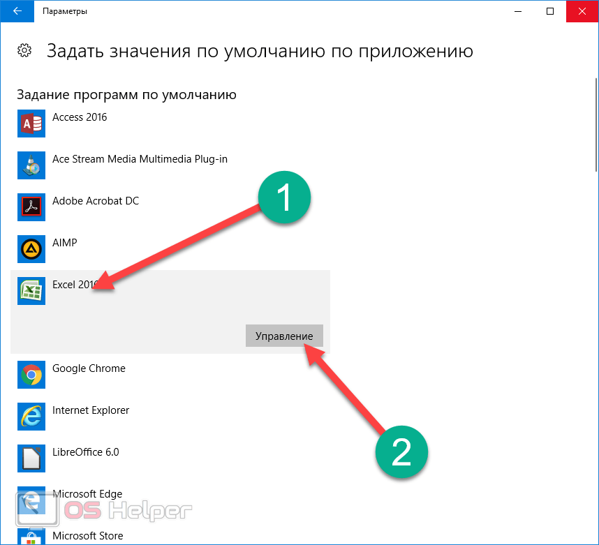This screenshot has width=599, height=545.
Task: Click the Google Chrome icon
Action: tap(31, 375)
